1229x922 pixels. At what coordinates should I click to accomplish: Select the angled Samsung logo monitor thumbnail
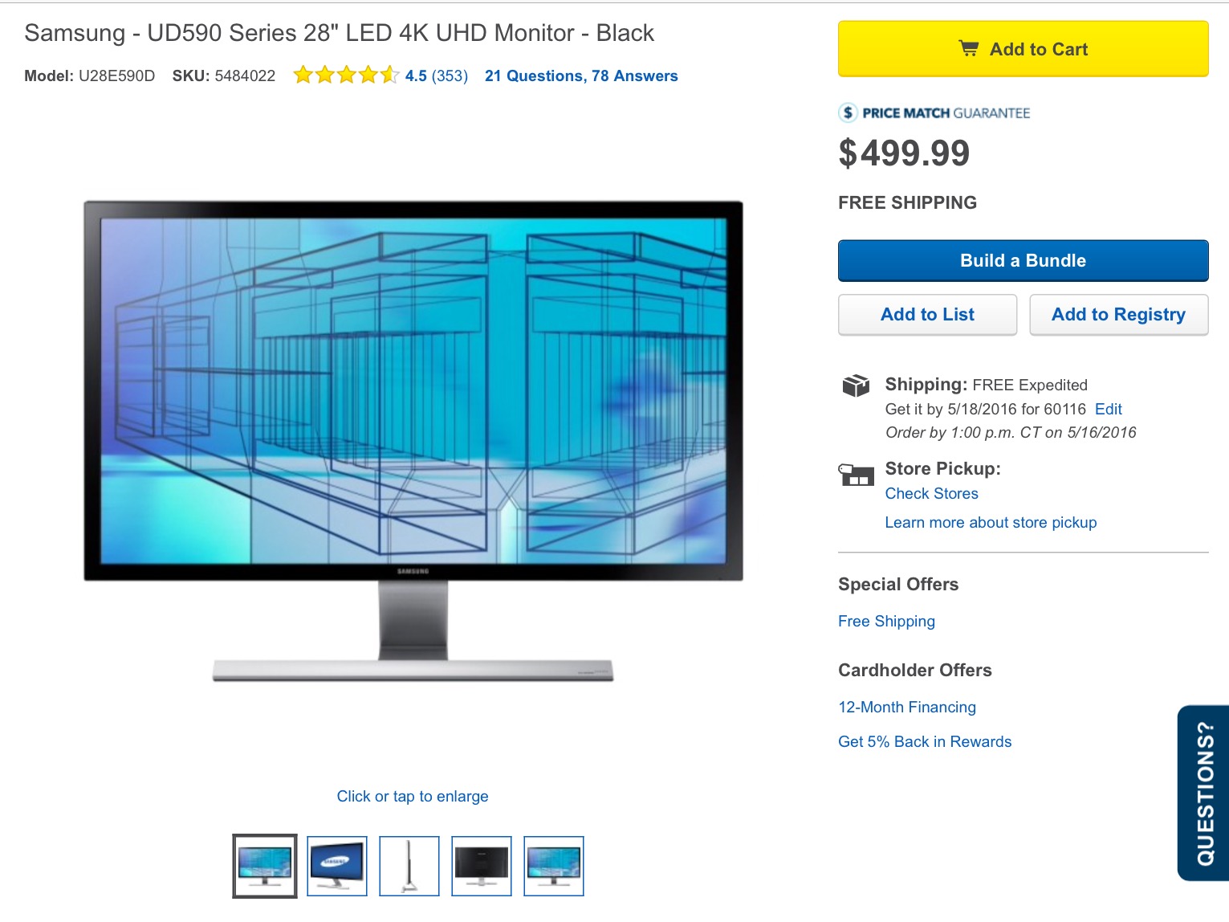(x=337, y=866)
